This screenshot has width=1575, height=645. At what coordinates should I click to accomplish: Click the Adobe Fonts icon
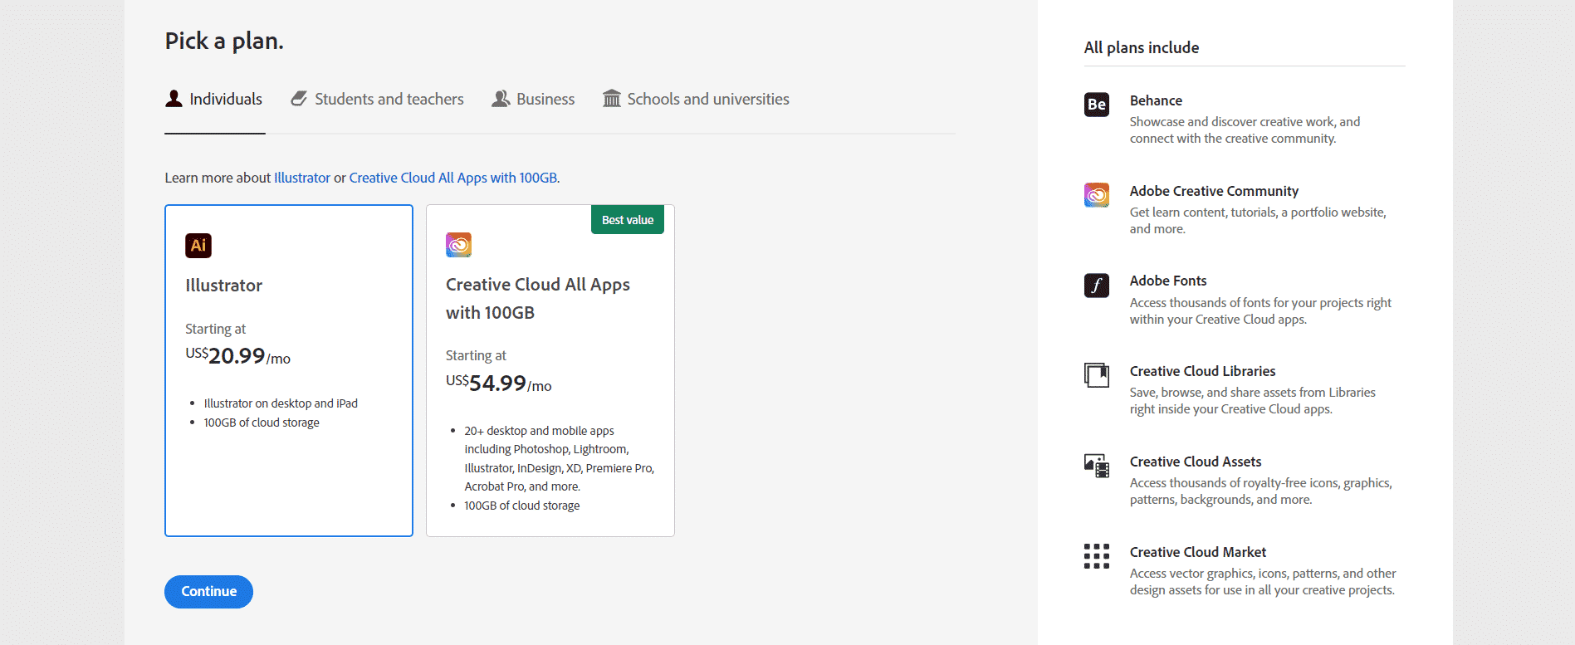coord(1096,286)
